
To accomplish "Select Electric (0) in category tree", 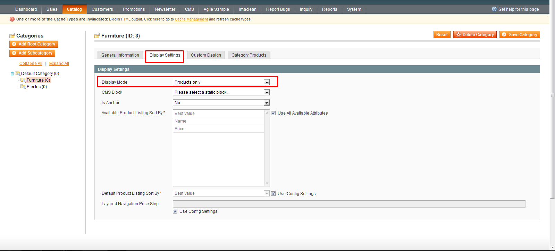I will (37, 87).
